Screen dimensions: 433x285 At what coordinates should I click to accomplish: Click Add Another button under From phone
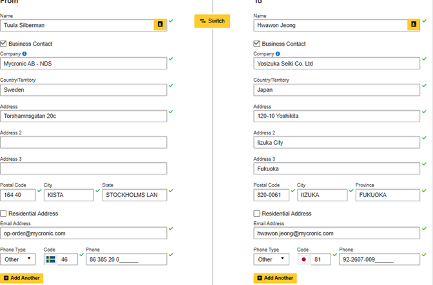point(21,278)
